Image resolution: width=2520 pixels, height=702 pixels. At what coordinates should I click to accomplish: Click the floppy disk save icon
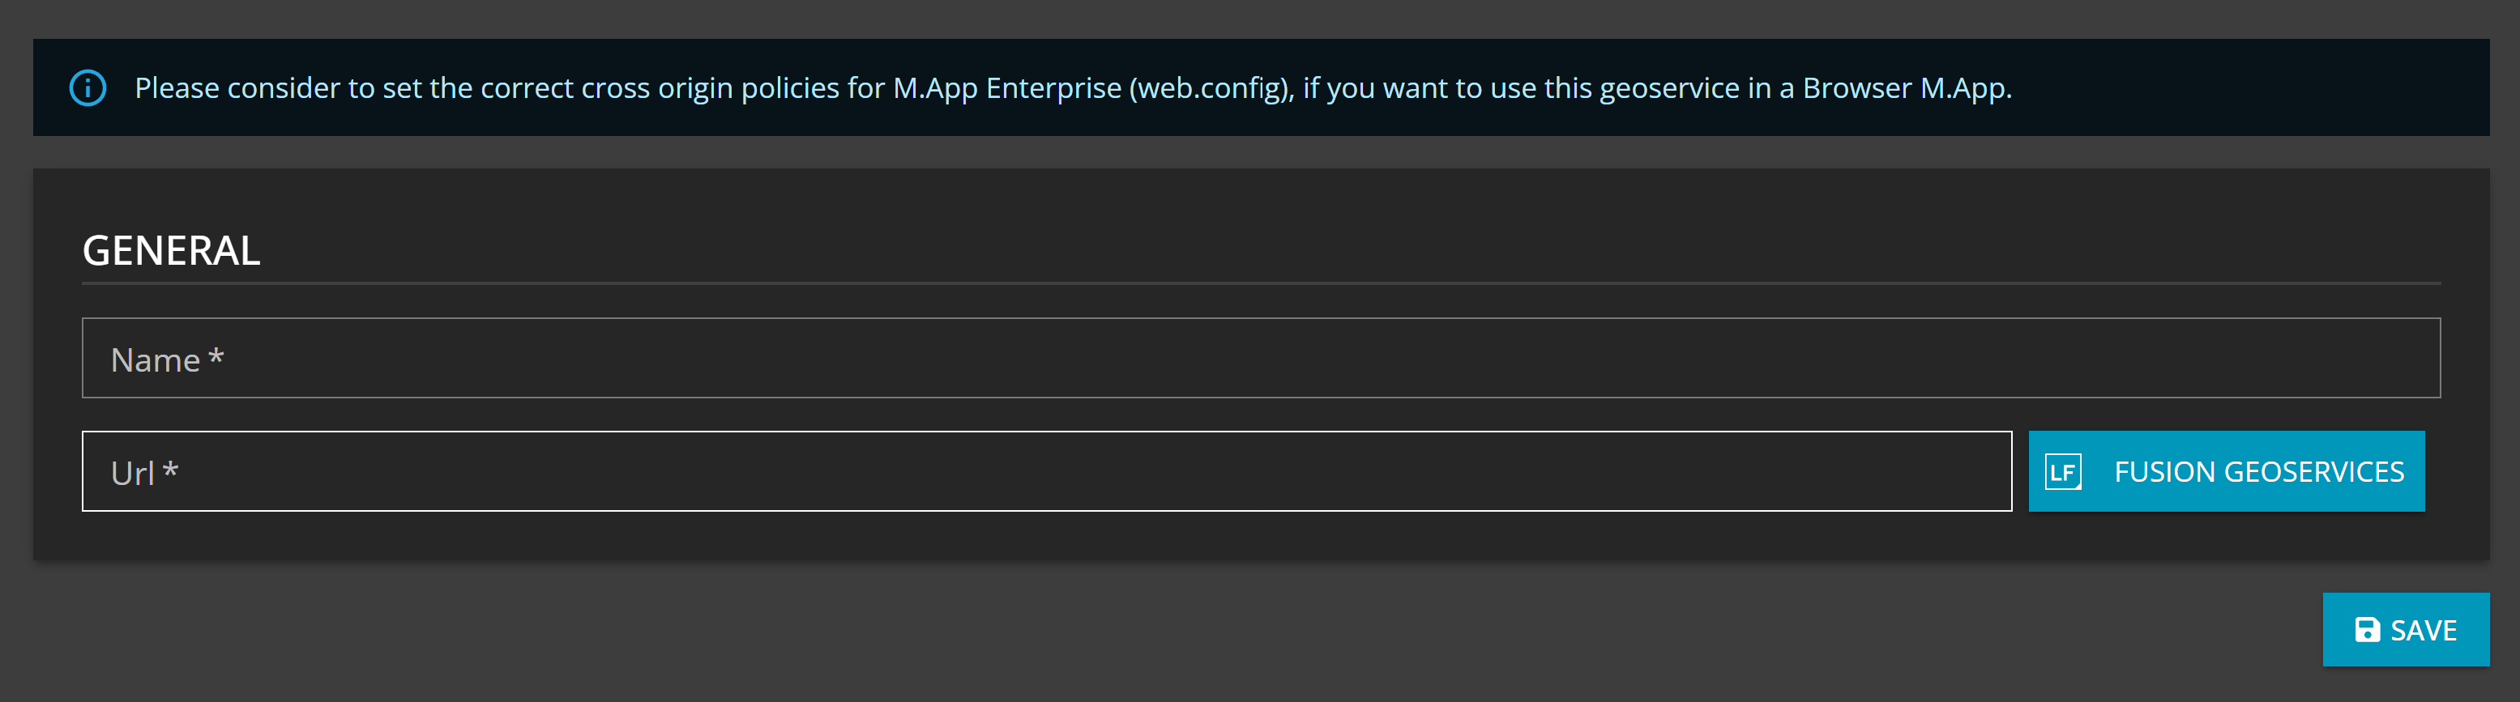[x=2366, y=630]
